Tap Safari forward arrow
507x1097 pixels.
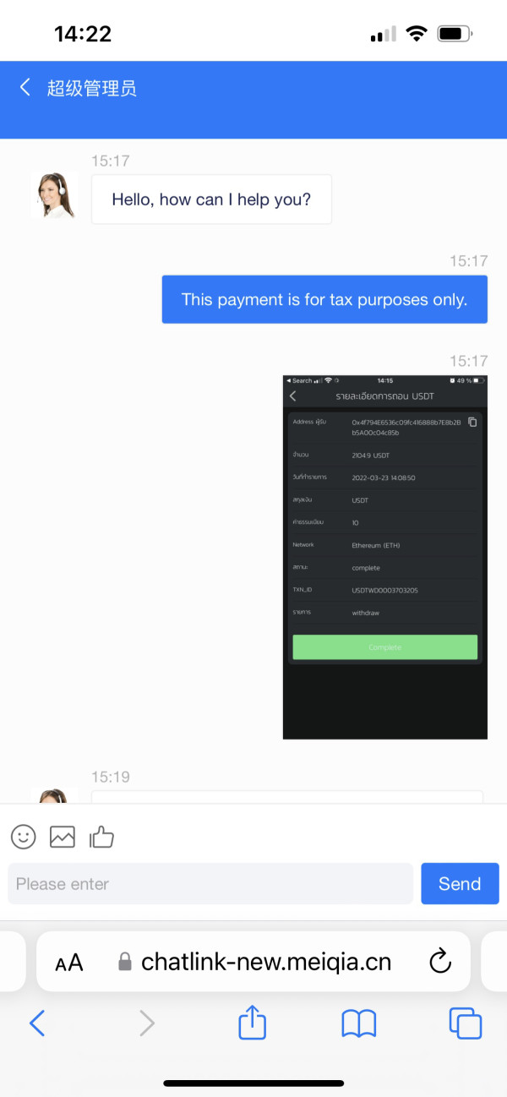point(147,1023)
